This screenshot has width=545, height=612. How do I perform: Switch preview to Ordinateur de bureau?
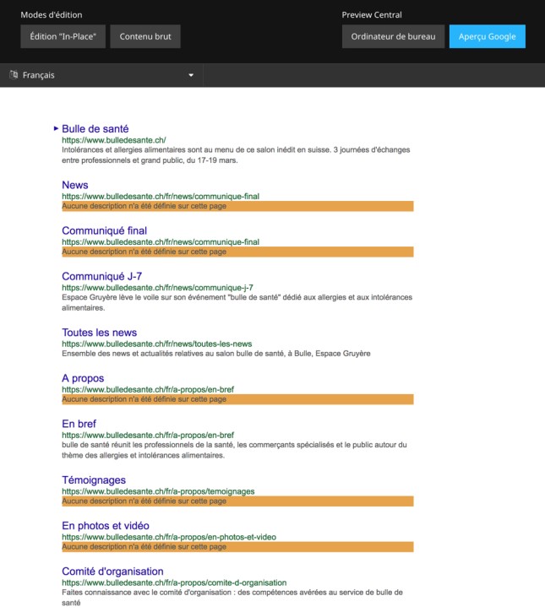393,36
